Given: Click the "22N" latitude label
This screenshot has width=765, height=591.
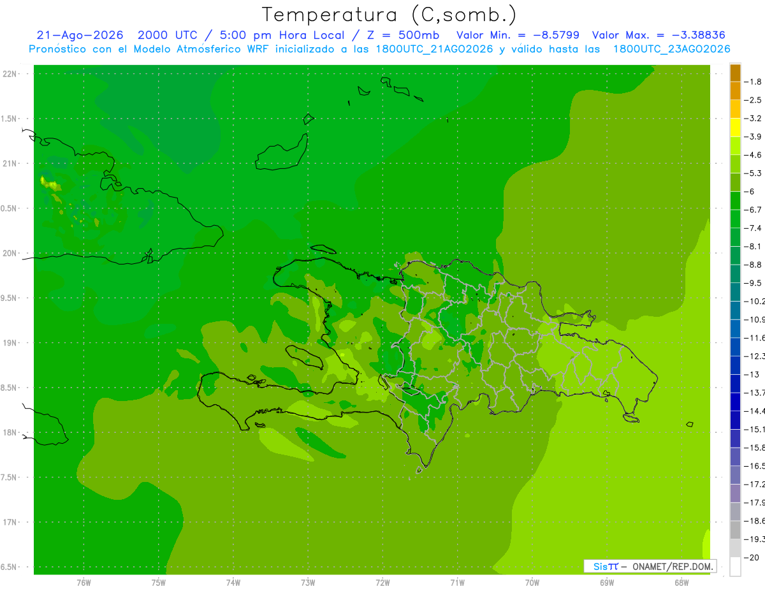Looking at the screenshot, I should pyautogui.click(x=10, y=73).
